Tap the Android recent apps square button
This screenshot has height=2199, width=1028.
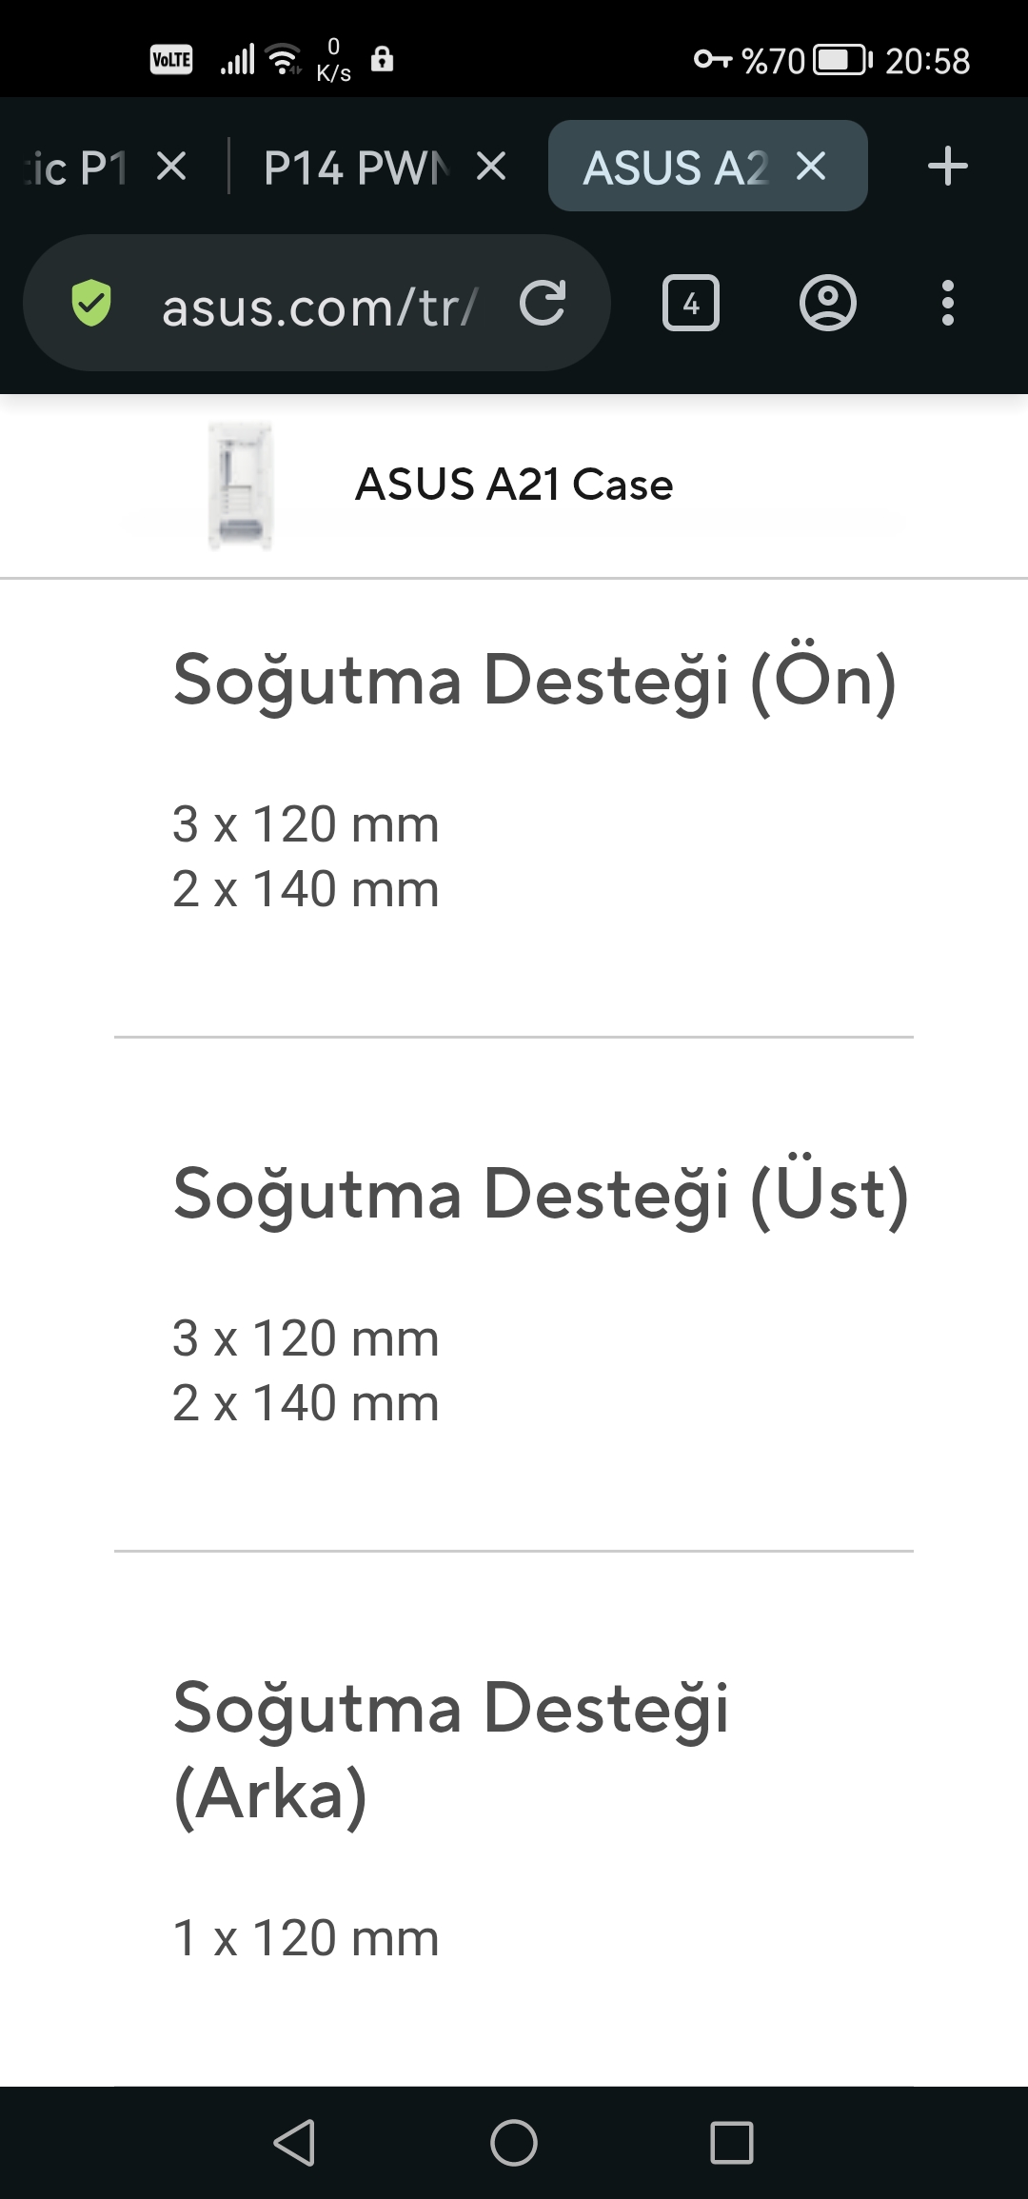(732, 2143)
